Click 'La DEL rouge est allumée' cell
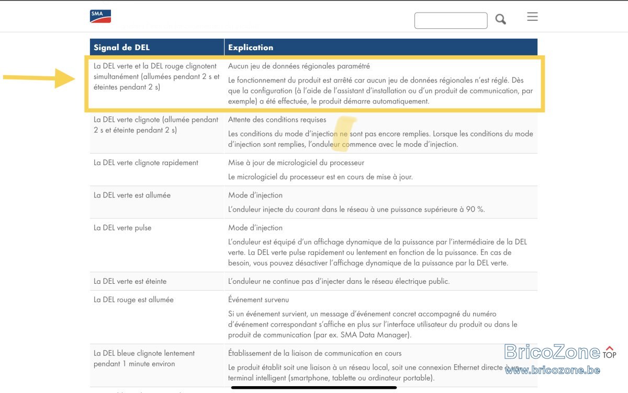 tap(133, 300)
